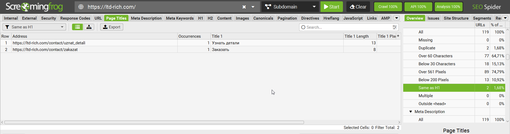Select Over 60 Characters overview row
Screen dimensions: 510x134
[454, 56]
